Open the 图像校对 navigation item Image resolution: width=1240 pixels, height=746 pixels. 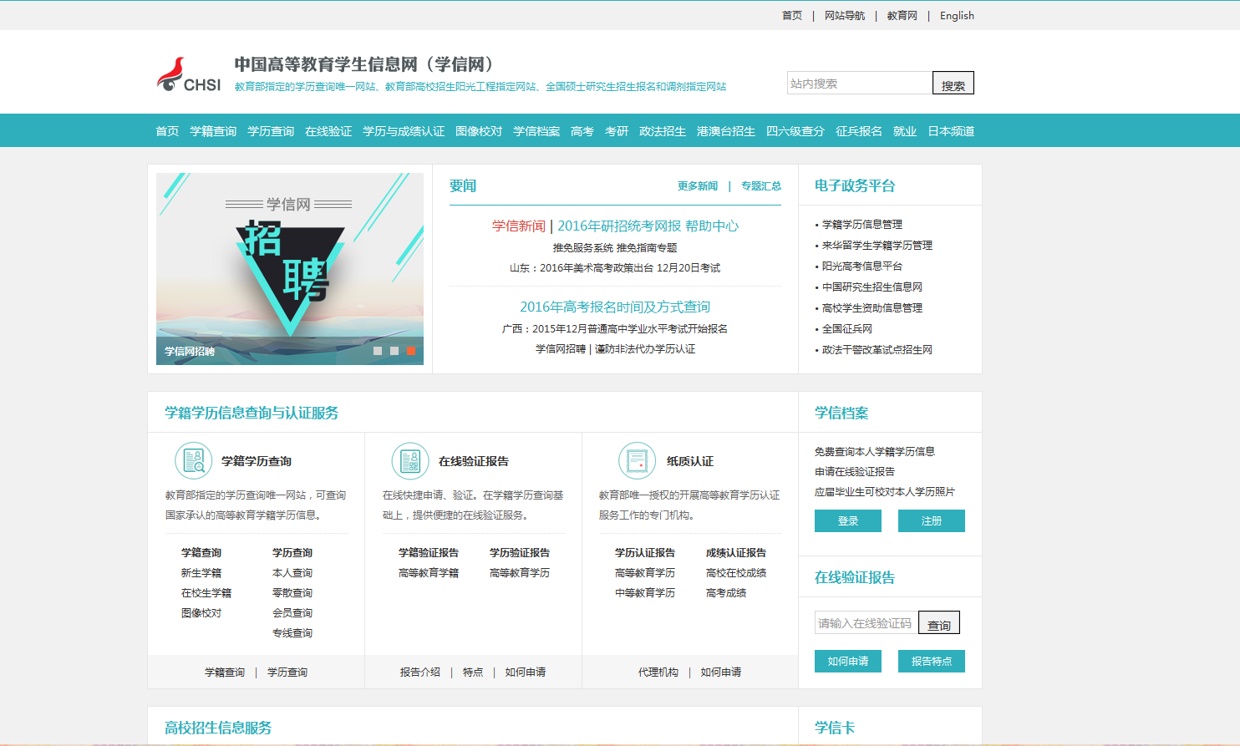pos(479,131)
